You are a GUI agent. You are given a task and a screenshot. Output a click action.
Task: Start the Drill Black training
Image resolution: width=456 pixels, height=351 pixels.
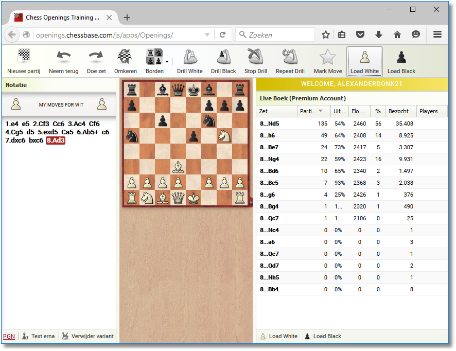pos(223,61)
